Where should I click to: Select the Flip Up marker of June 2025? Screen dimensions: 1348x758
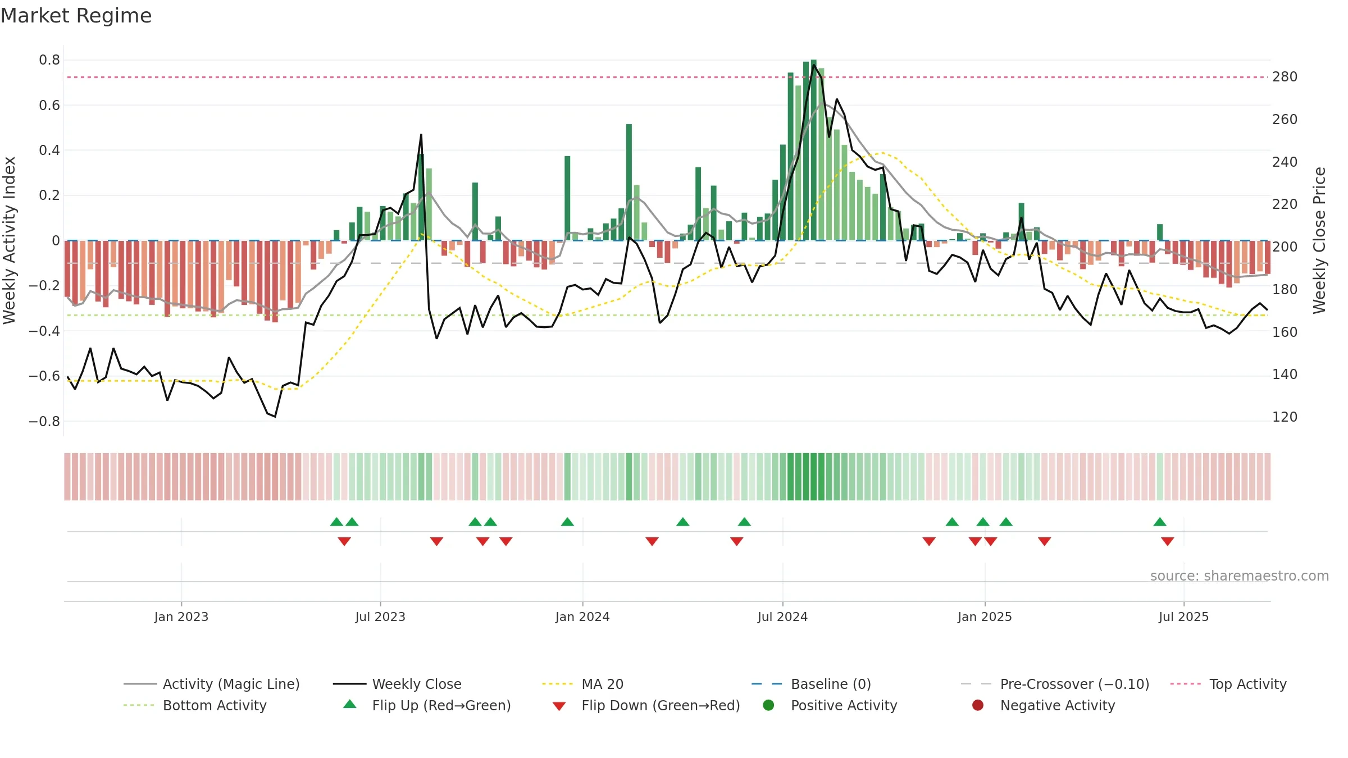[x=1160, y=522]
